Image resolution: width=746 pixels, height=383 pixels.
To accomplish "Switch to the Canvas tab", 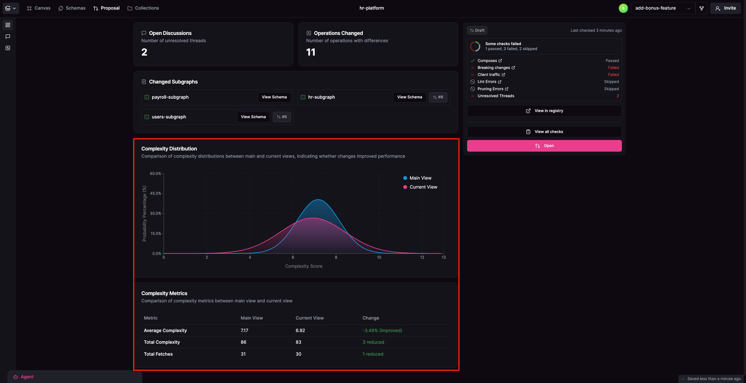I will point(38,8).
